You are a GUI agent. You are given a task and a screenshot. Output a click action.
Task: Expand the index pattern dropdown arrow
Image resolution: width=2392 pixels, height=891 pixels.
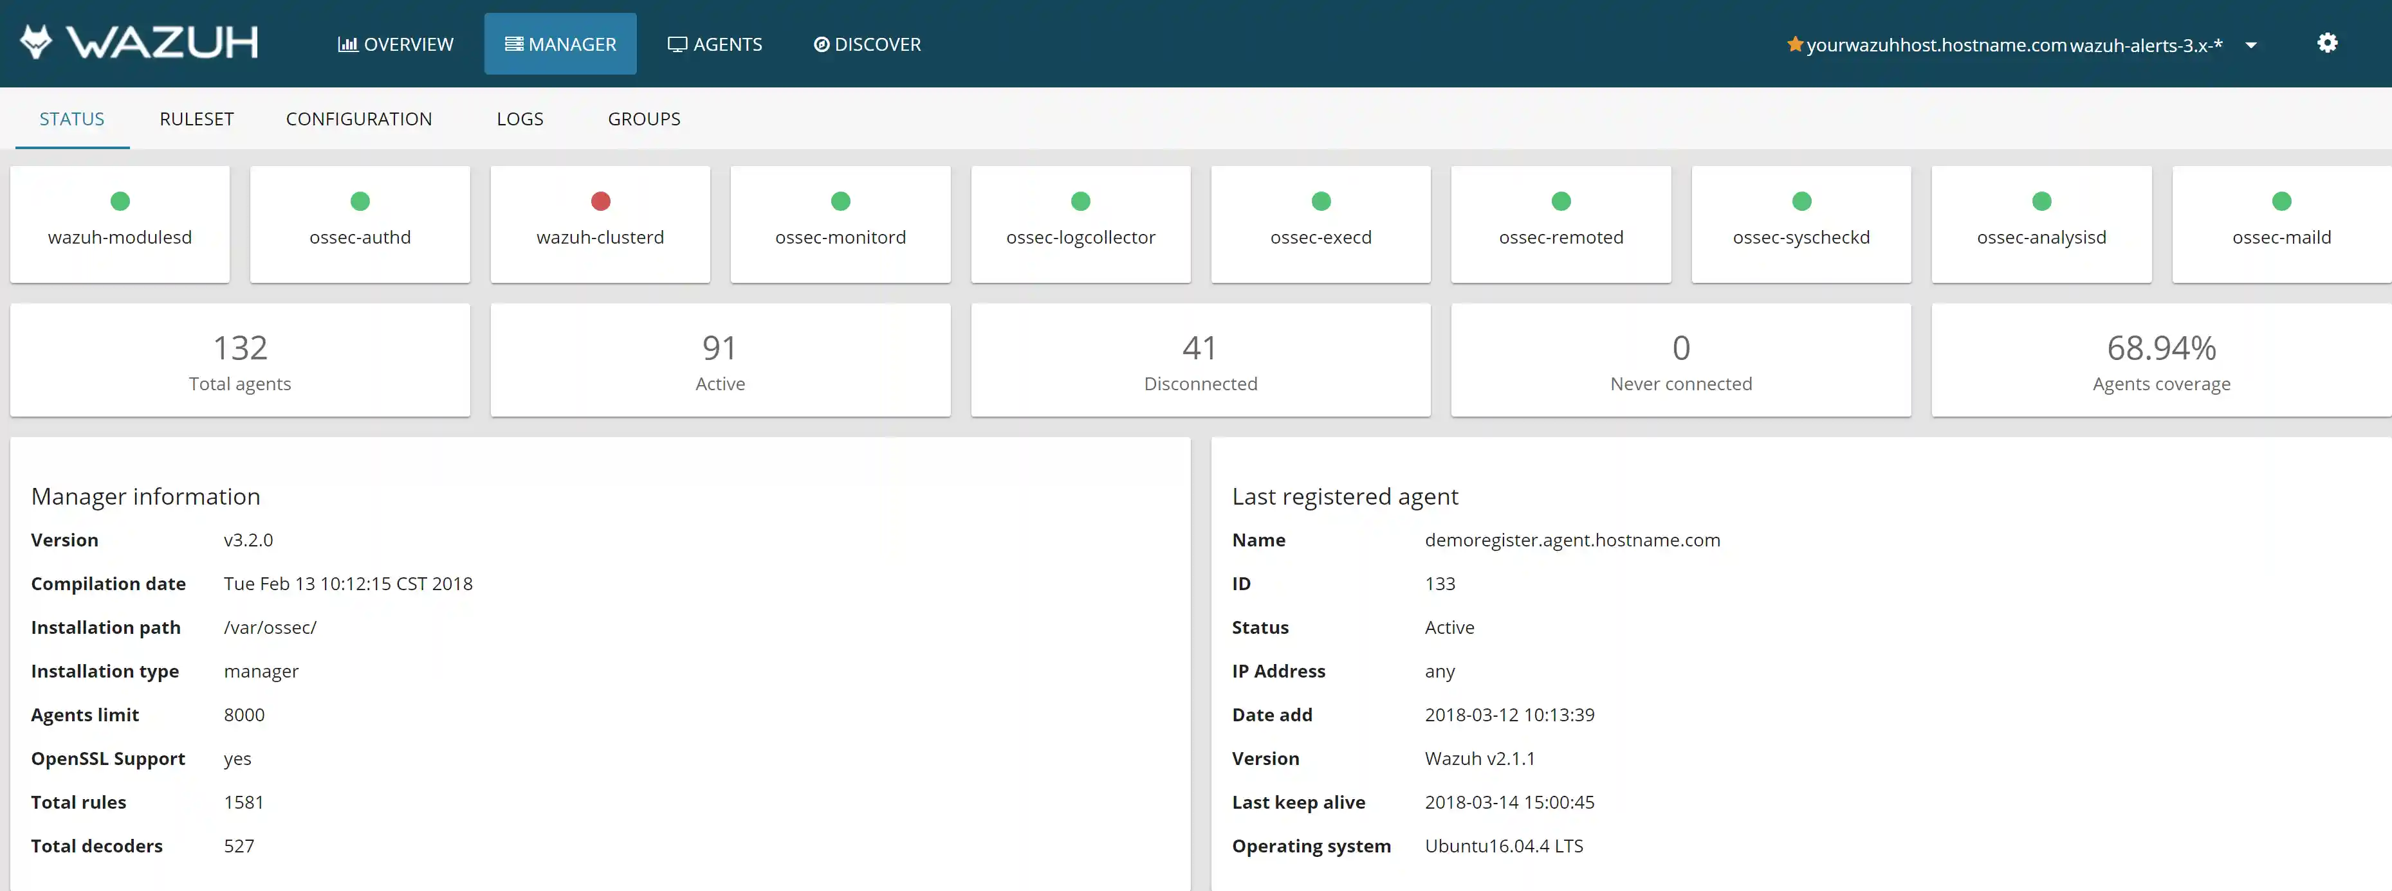pos(2251,46)
